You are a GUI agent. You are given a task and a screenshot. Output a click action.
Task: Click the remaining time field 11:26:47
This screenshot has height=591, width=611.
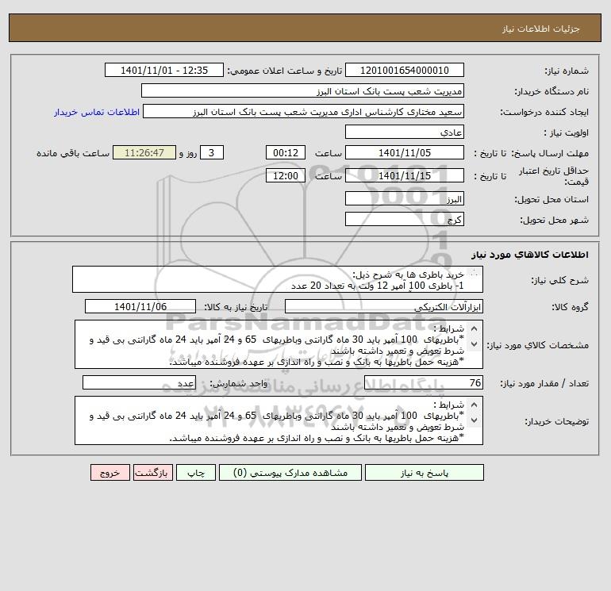[144, 153]
